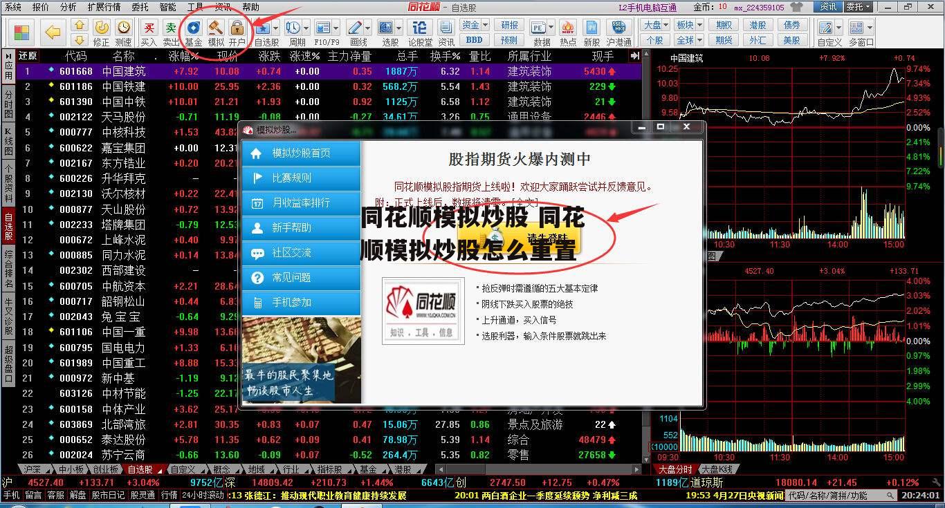945x508 pixels.
Task: Open 手机参加 in the dialog
Action: click(301, 303)
